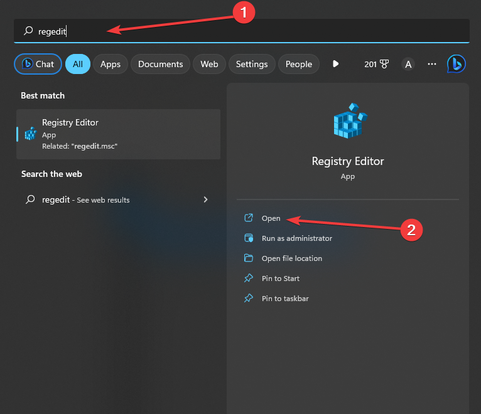Image resolution: width=481 pixels, height=414 pixels.
Task: Select the All filter tab
Action: [78, 64]
